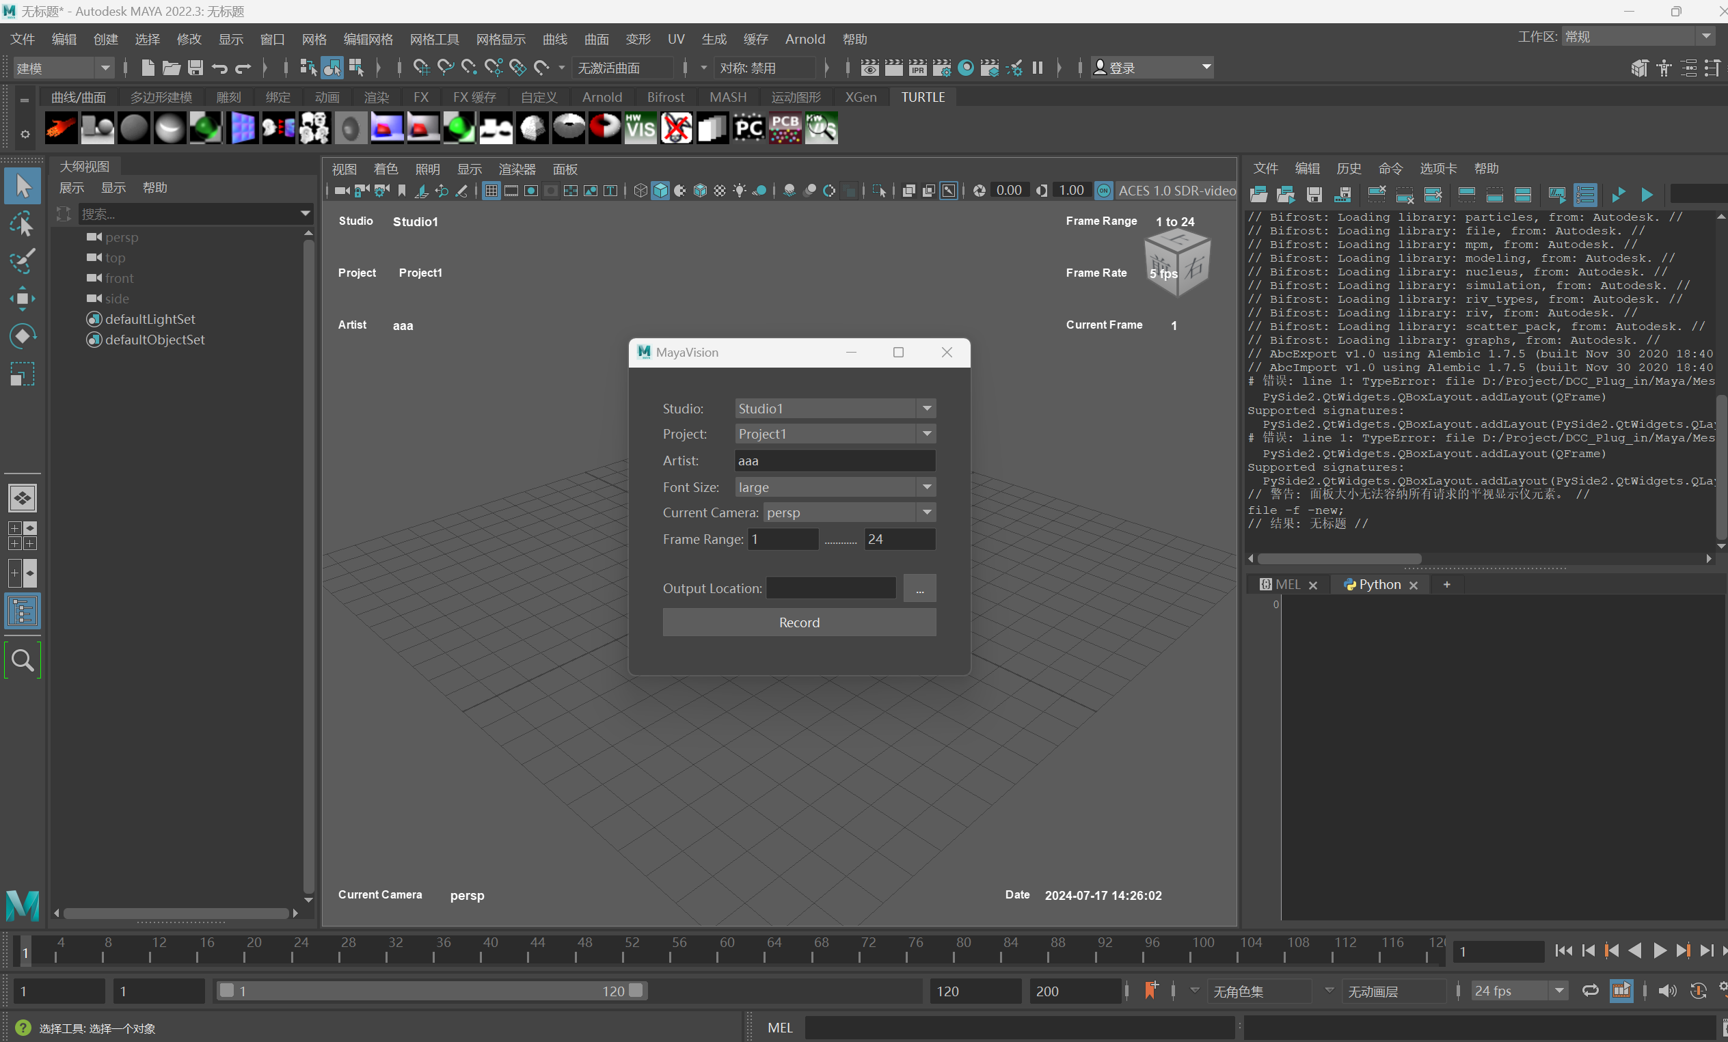Toggle audio mute speaker icon
Screen dimensions: 1728x1042
(1667, 991)
